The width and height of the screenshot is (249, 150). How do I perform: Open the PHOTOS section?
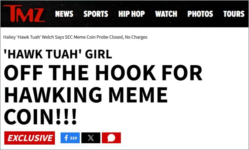coord(200,14)
